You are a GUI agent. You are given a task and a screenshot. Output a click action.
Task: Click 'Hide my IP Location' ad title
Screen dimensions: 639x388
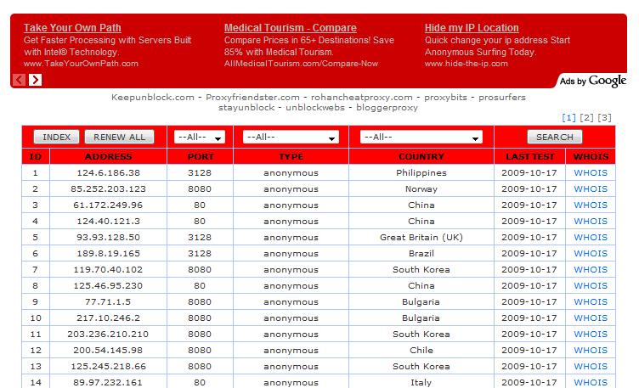click(472, 28)
